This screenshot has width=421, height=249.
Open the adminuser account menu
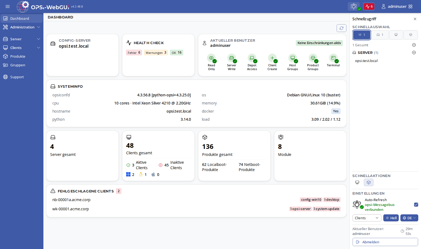click(397, 6)
